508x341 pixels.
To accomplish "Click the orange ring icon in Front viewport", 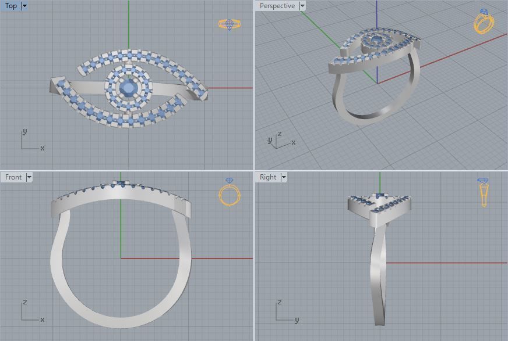I will 230,192.
